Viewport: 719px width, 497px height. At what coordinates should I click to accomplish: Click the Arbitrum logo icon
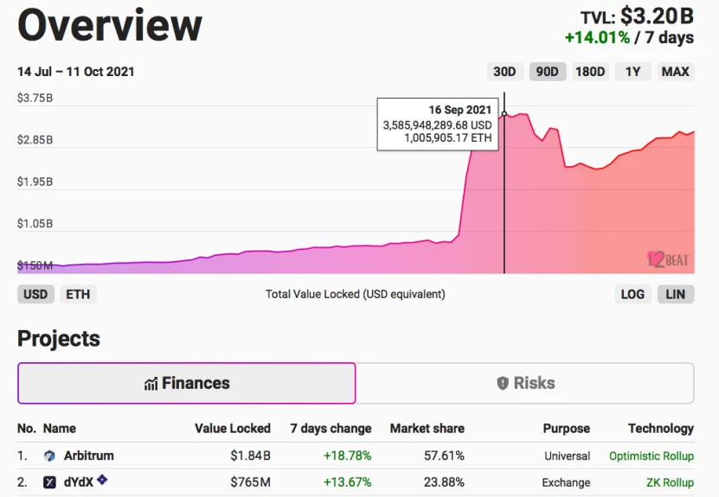click(49, 456)
